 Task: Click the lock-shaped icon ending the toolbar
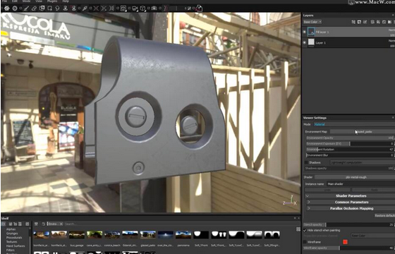pos(199,8)
